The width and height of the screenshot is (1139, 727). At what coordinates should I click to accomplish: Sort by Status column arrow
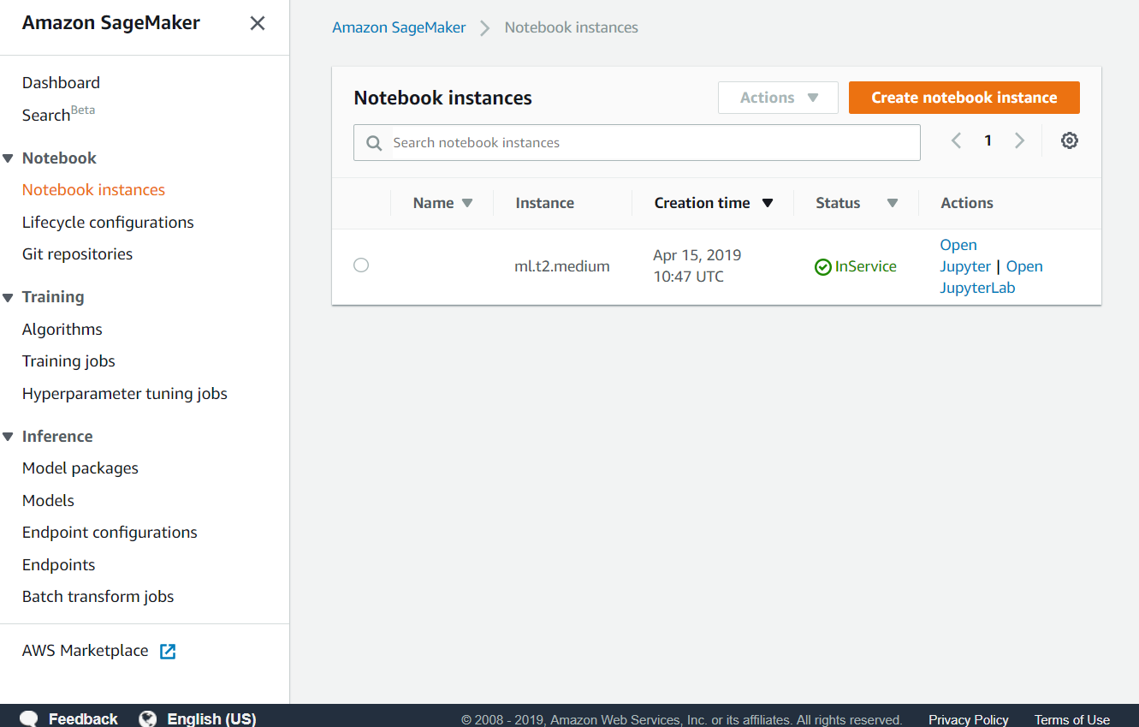(893, 204)
